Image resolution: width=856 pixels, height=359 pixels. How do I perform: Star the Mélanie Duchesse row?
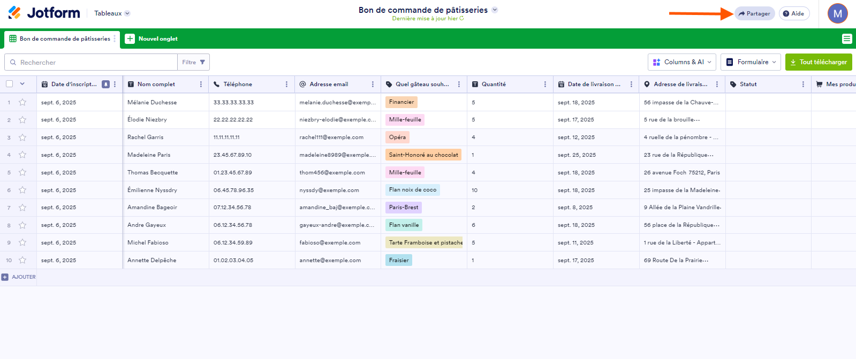(x=22, y=102)
